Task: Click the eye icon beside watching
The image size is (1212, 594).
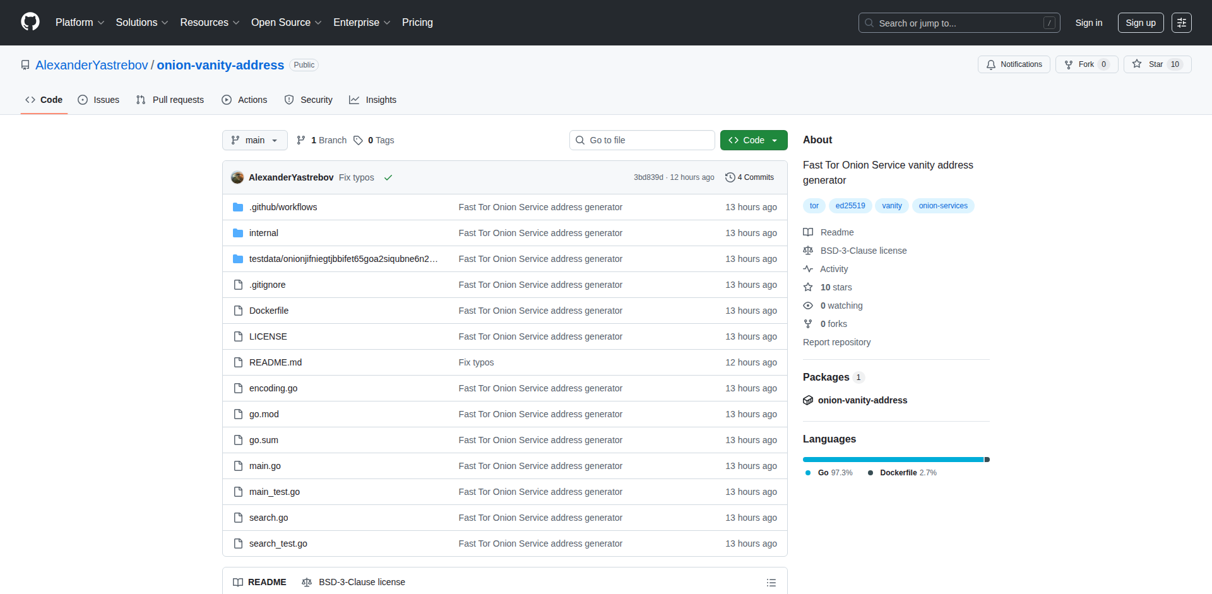Action: pyautogui.click(x=808, y=306)
